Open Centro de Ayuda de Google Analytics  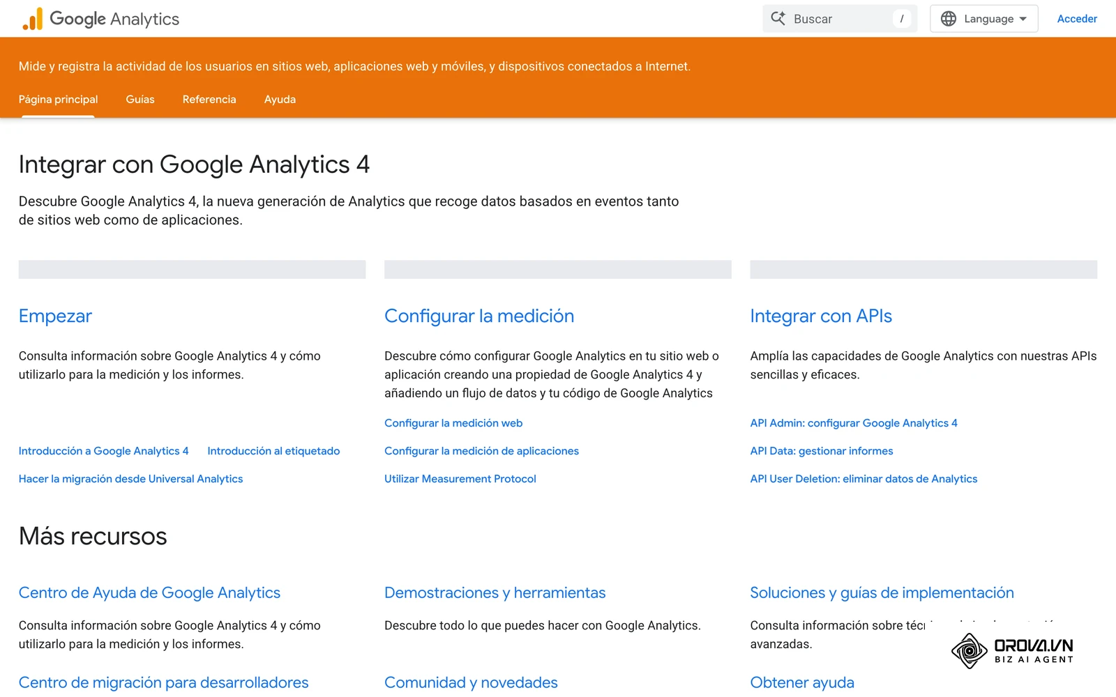point(149,592)
